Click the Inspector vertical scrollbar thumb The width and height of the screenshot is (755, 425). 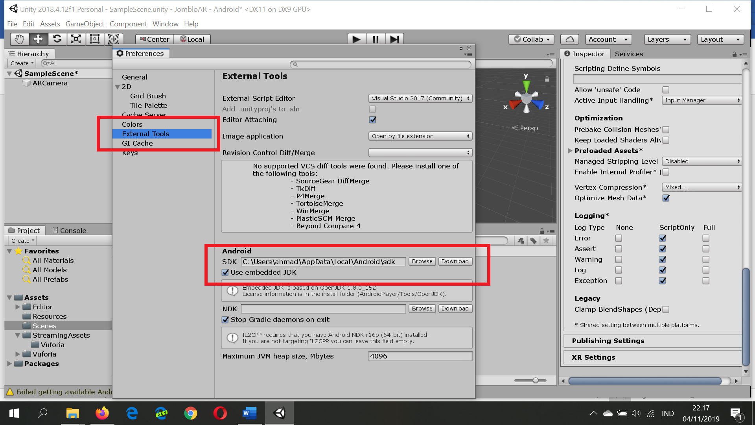(746, 317)
